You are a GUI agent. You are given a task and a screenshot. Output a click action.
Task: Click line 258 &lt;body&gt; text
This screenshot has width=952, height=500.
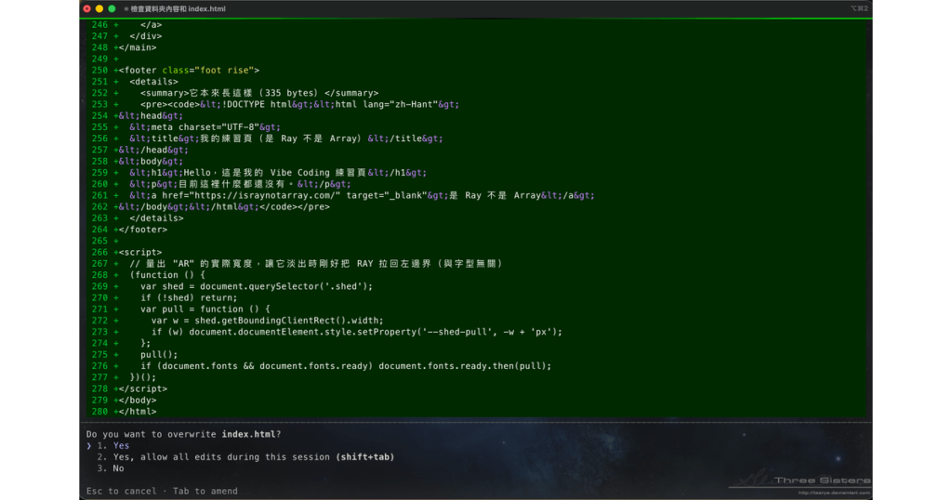pyautogui.click(x=151, y=162)
